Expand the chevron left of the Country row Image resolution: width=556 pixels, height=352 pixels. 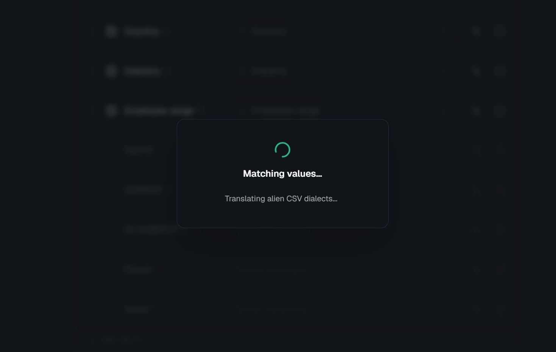pyautogui.click(x=93, y=31)
